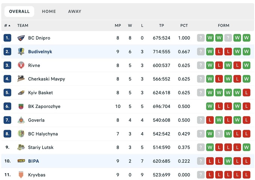
Task: Click the Budivelnyk team crest icon
Action: (21, 52)
